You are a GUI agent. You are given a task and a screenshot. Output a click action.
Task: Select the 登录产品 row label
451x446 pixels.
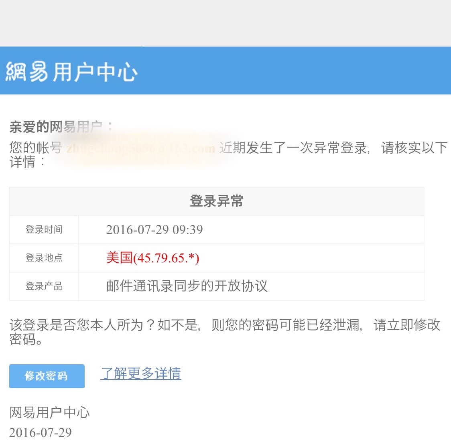tap(43, 286)
